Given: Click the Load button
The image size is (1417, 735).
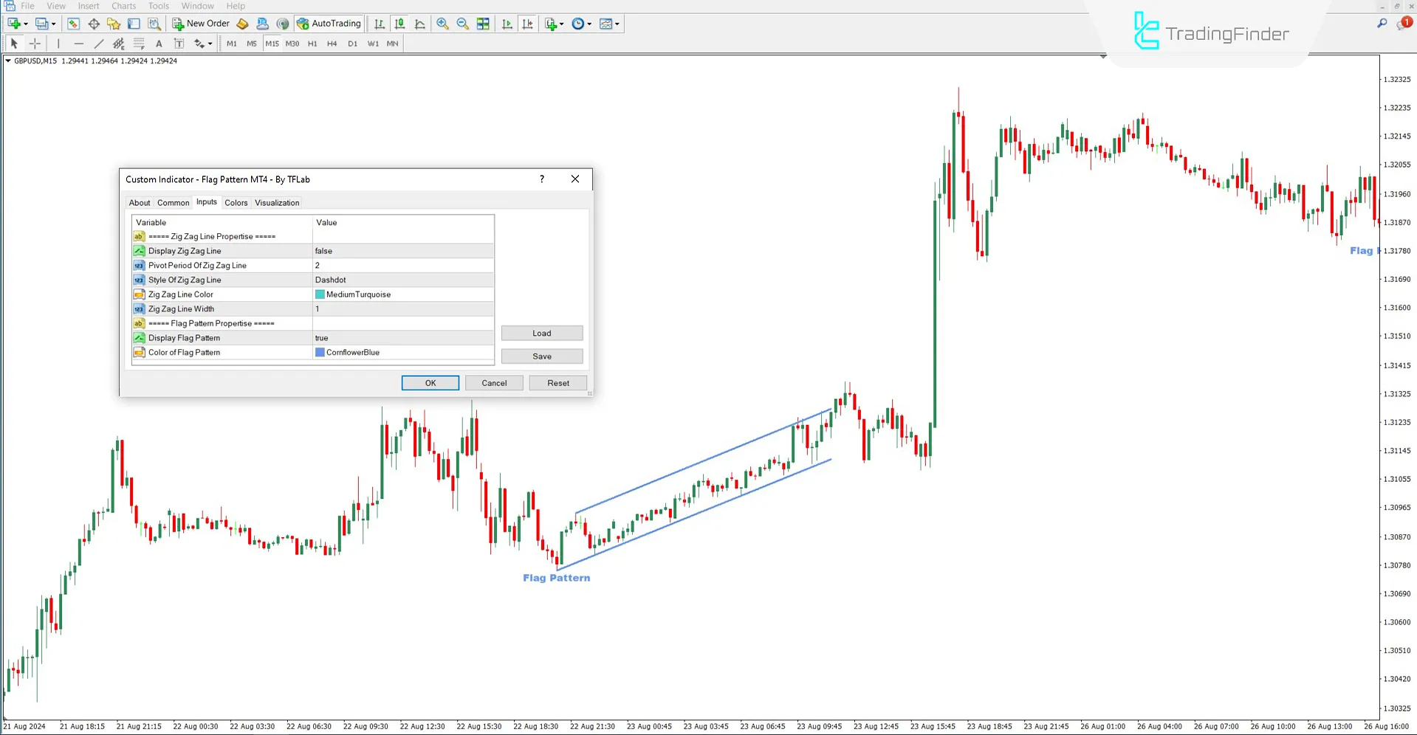Looking at the screenshot, I should pos(541,333).
